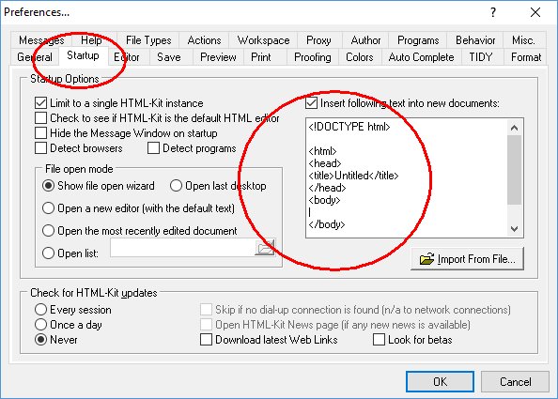This screenshot has width=558, height=399.
Task: Click scroll down arrow in template text box
Action: point(514,229)
